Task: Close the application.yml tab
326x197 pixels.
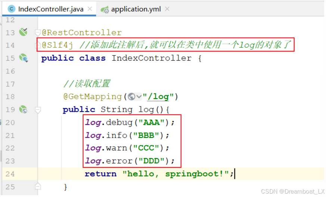Action: 167,9
